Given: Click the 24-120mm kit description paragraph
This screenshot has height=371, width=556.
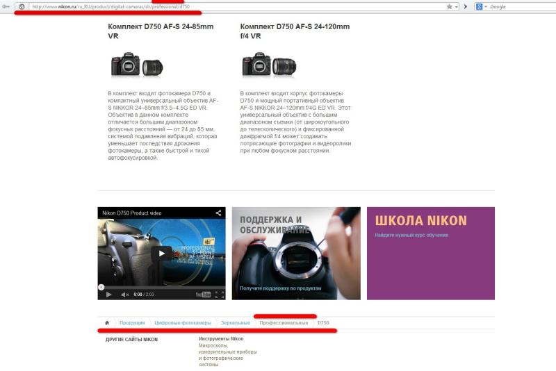Looking at the screenshot, I should 295,122.
